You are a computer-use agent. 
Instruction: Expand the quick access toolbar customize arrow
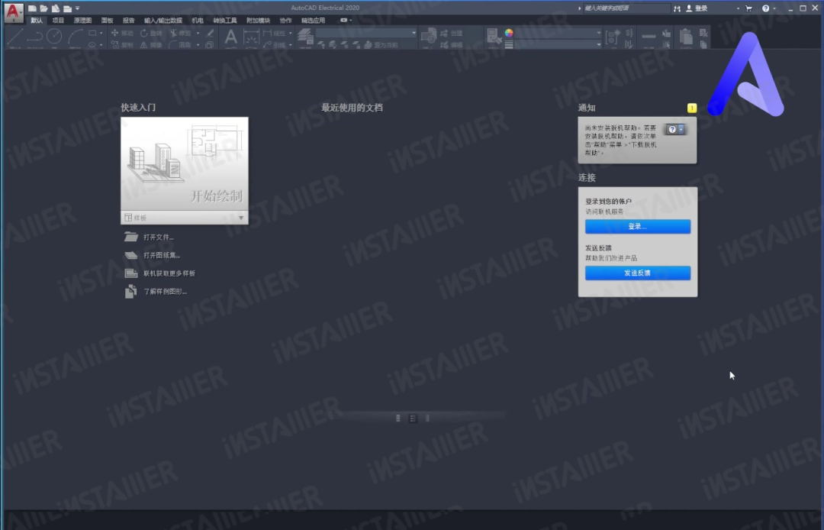tap(78, 8)
